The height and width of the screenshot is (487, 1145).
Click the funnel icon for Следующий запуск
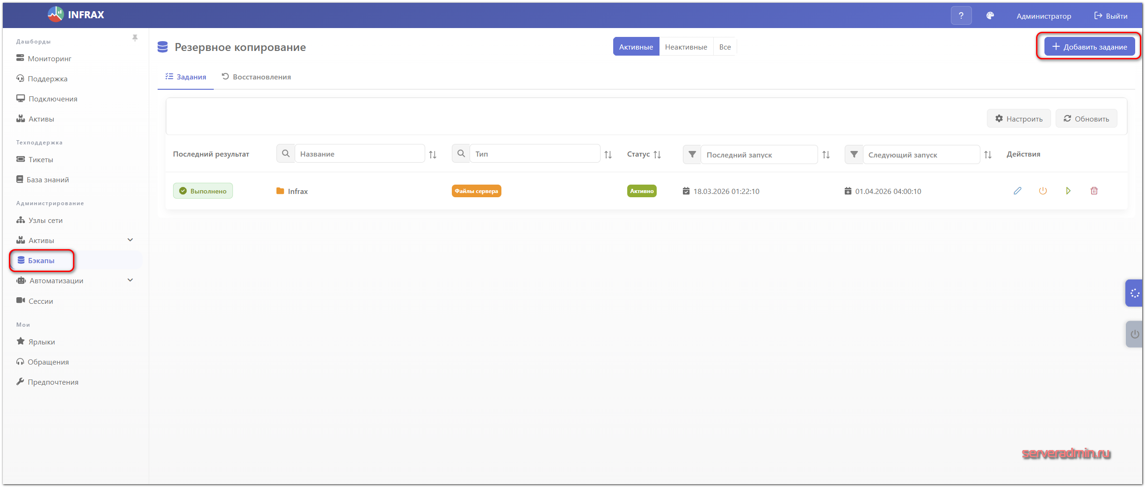(x=854, y=154)
